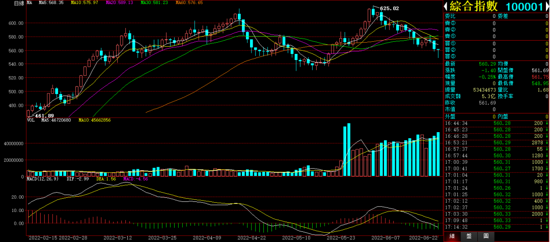Screen dimensions: 550x242
Task: Click the down arrow on the 17:14:32 tick
Action: (x=546, y=227)
